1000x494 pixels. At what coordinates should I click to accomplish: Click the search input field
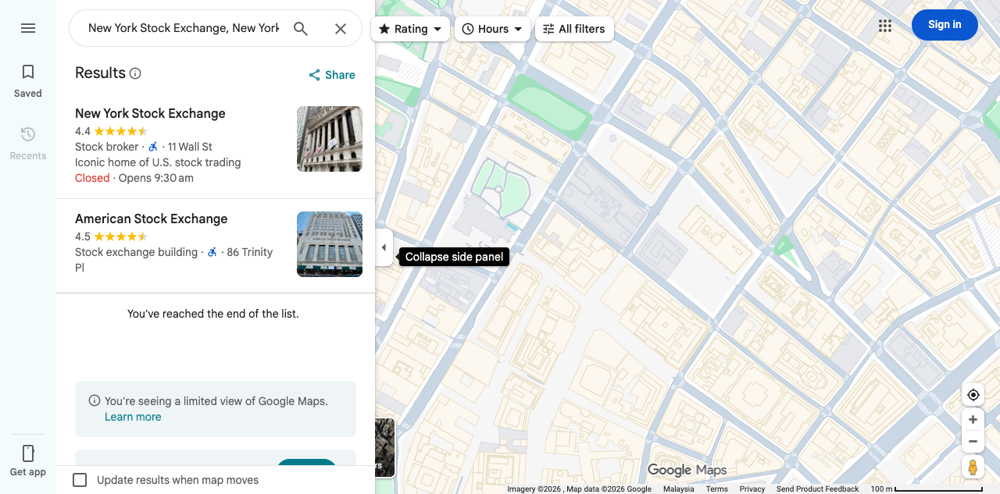pyautogui.click(x=183, y=28)
